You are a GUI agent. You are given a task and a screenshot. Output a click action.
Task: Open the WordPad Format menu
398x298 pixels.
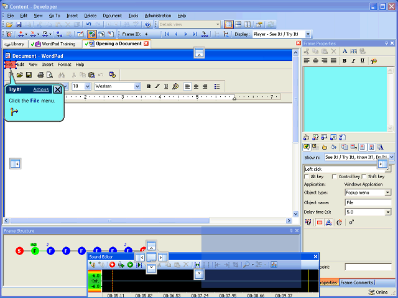pos(65,65)
